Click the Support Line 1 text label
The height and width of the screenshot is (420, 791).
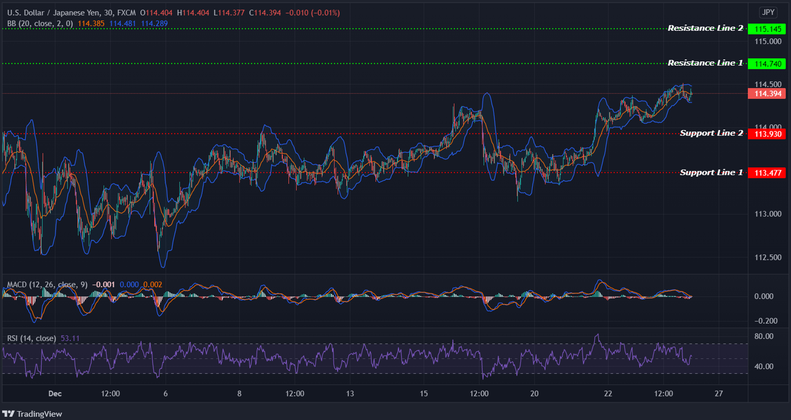tap(712, 172)
